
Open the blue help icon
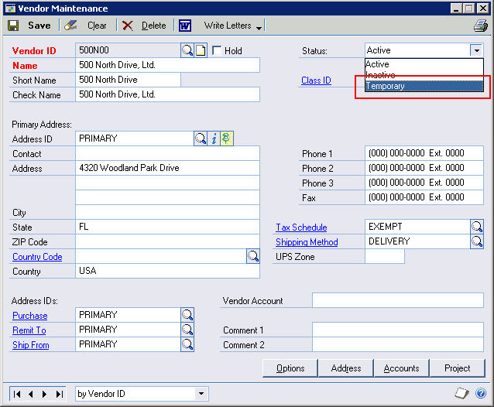pyautogui.click(x=481, y=393)
